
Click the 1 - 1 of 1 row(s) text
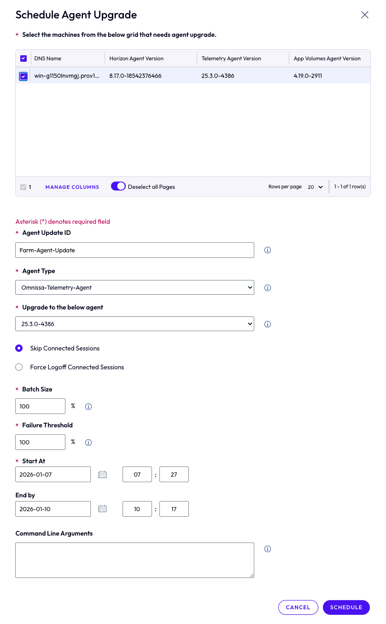tap(350, 187)
